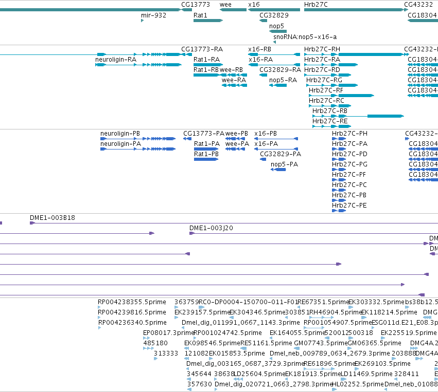Click the RP004238355.5prime EST label
This screenshot has height=392, width=438.
click(132, 302)
